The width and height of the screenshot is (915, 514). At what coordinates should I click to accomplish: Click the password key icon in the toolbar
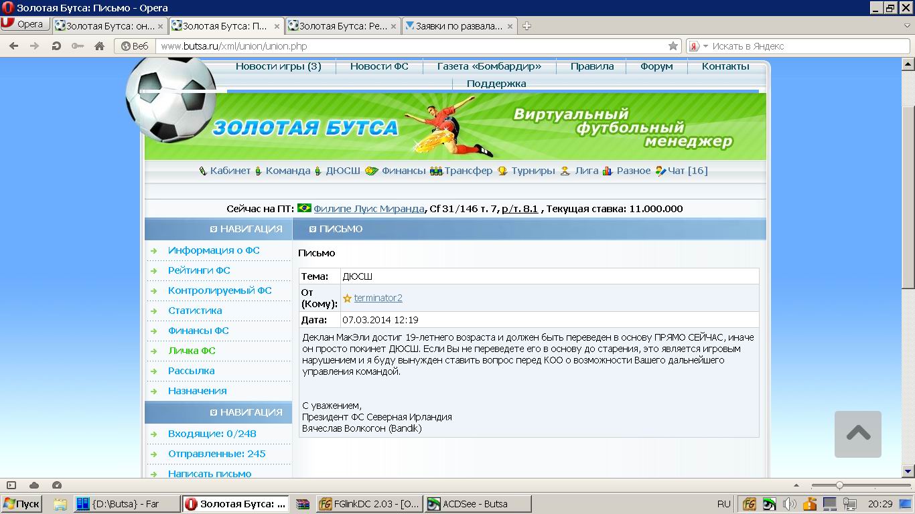click(x=78, y=46)
